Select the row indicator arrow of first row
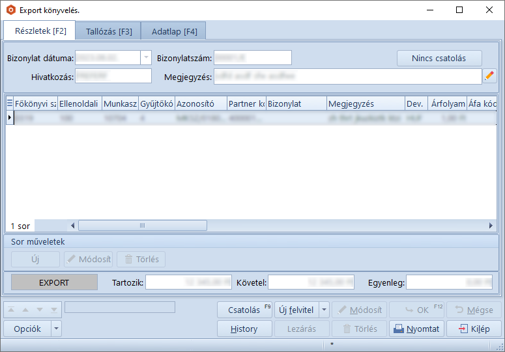 click(x=9, y=118)
